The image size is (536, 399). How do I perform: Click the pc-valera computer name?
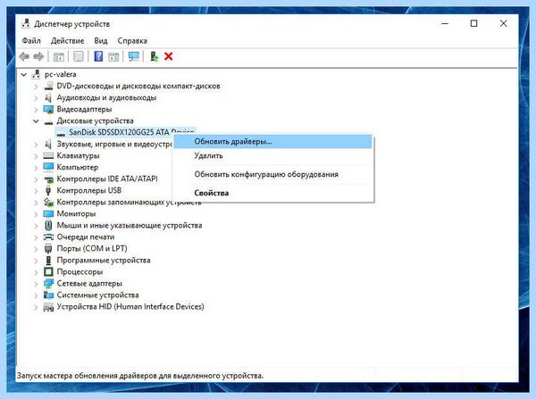pos(61,74)
